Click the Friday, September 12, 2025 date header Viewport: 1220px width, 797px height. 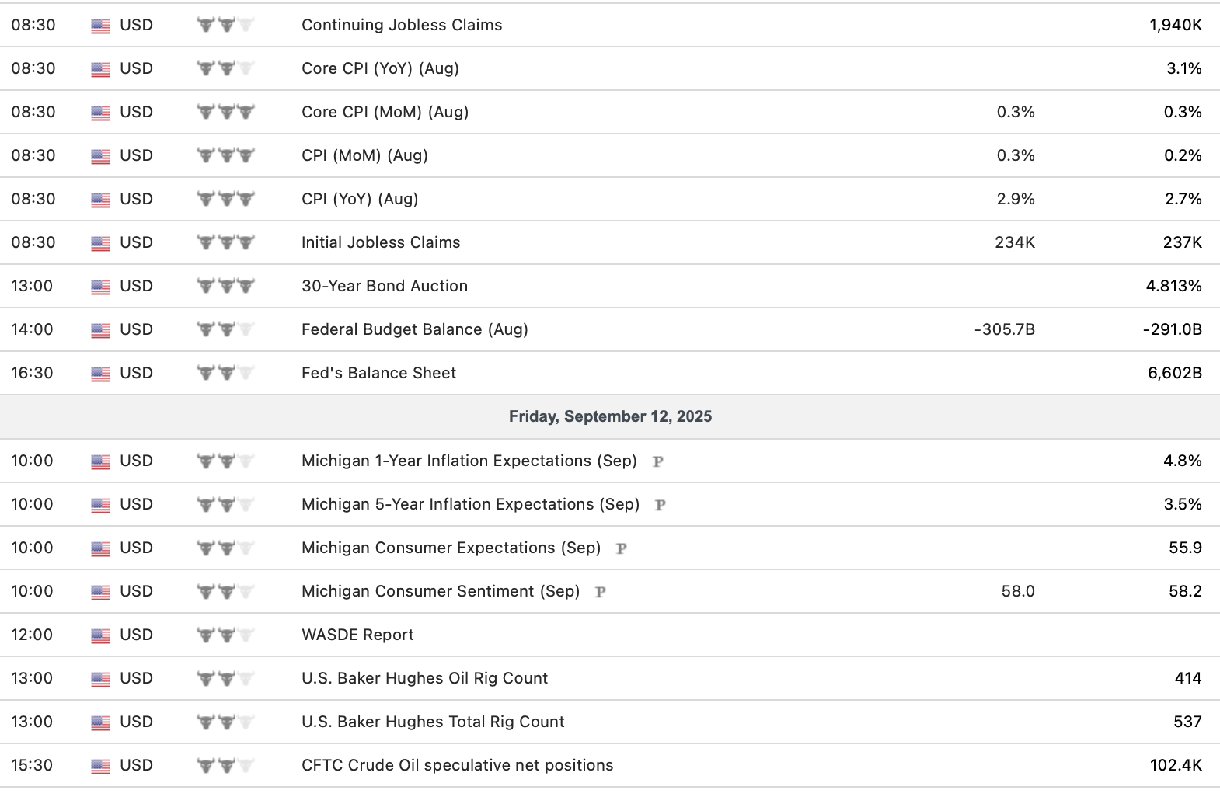click(x=610, y=416)
